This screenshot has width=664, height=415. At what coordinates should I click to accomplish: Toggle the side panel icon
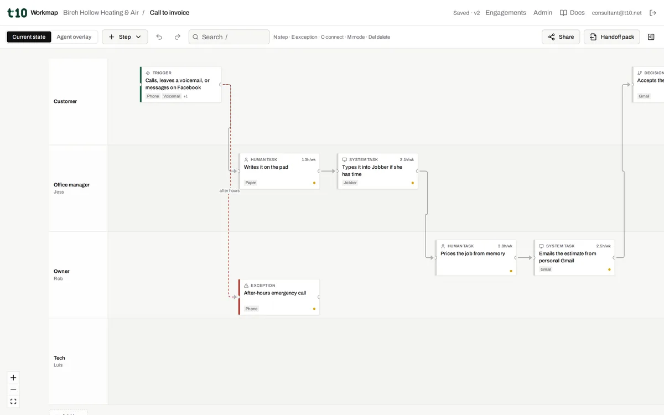[651, 37]
